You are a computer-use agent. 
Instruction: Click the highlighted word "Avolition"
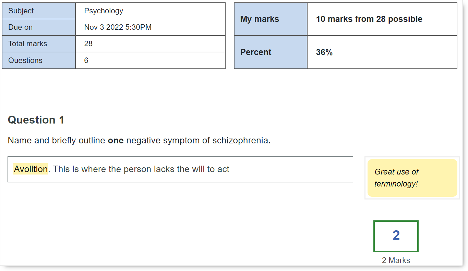point(31,169)
